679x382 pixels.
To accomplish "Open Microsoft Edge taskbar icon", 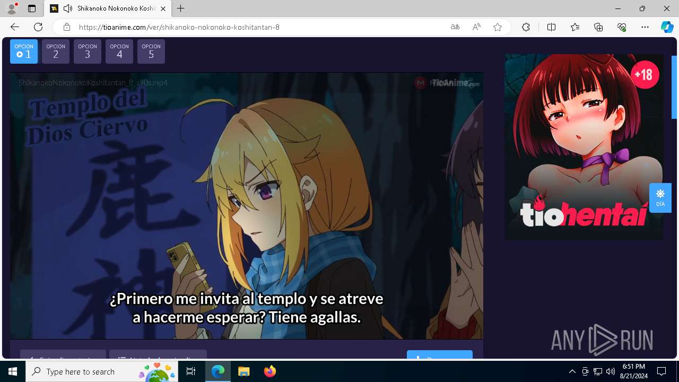I will pos(218,371).
